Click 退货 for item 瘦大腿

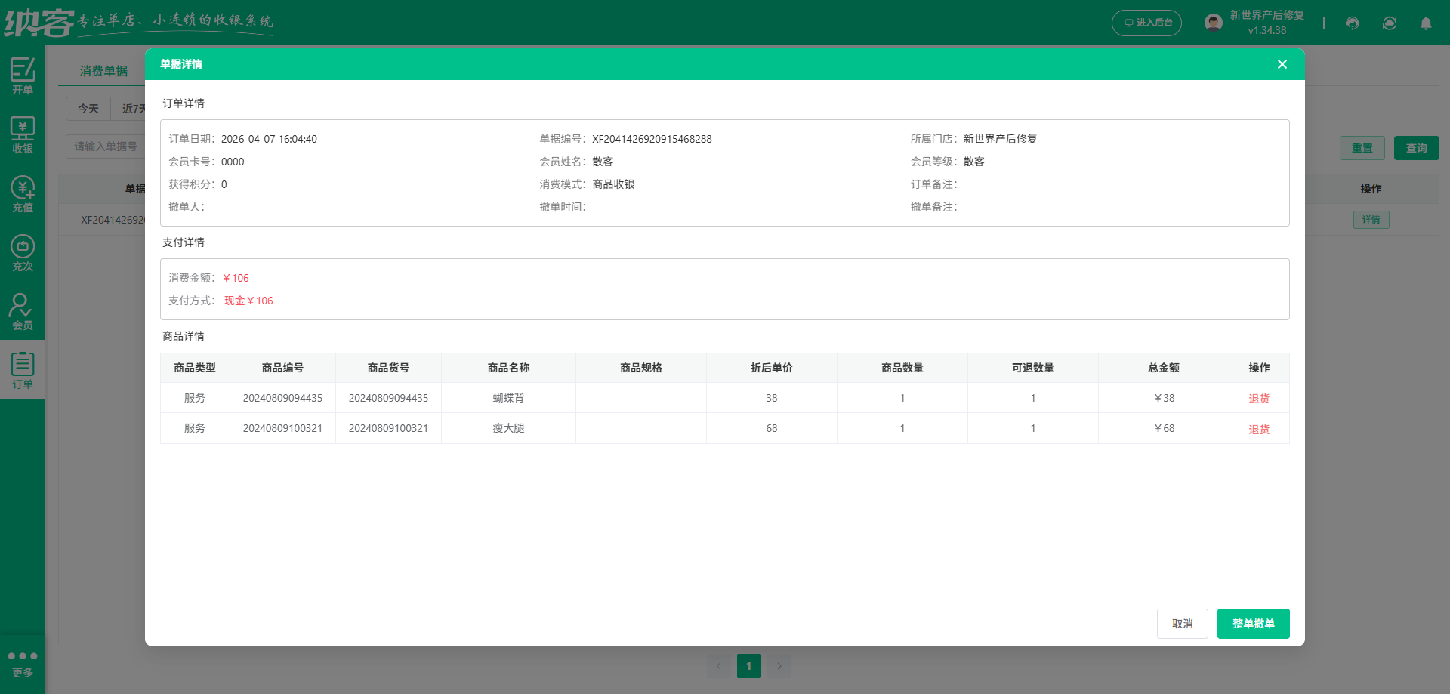[1259, 428]
